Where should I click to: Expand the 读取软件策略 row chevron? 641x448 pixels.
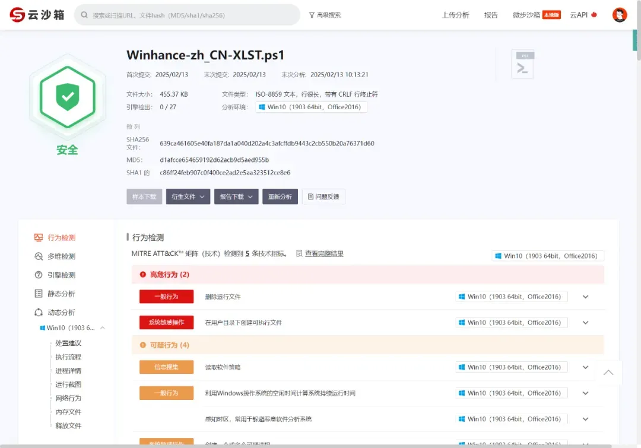tap(585, 367)
